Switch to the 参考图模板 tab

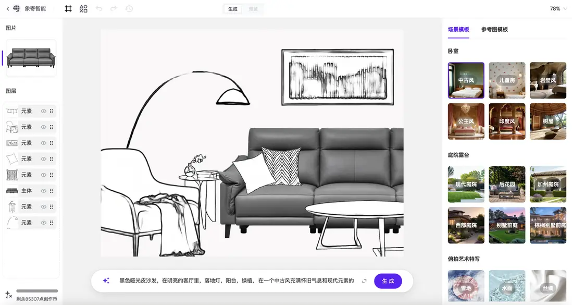(x=494, y=29)
